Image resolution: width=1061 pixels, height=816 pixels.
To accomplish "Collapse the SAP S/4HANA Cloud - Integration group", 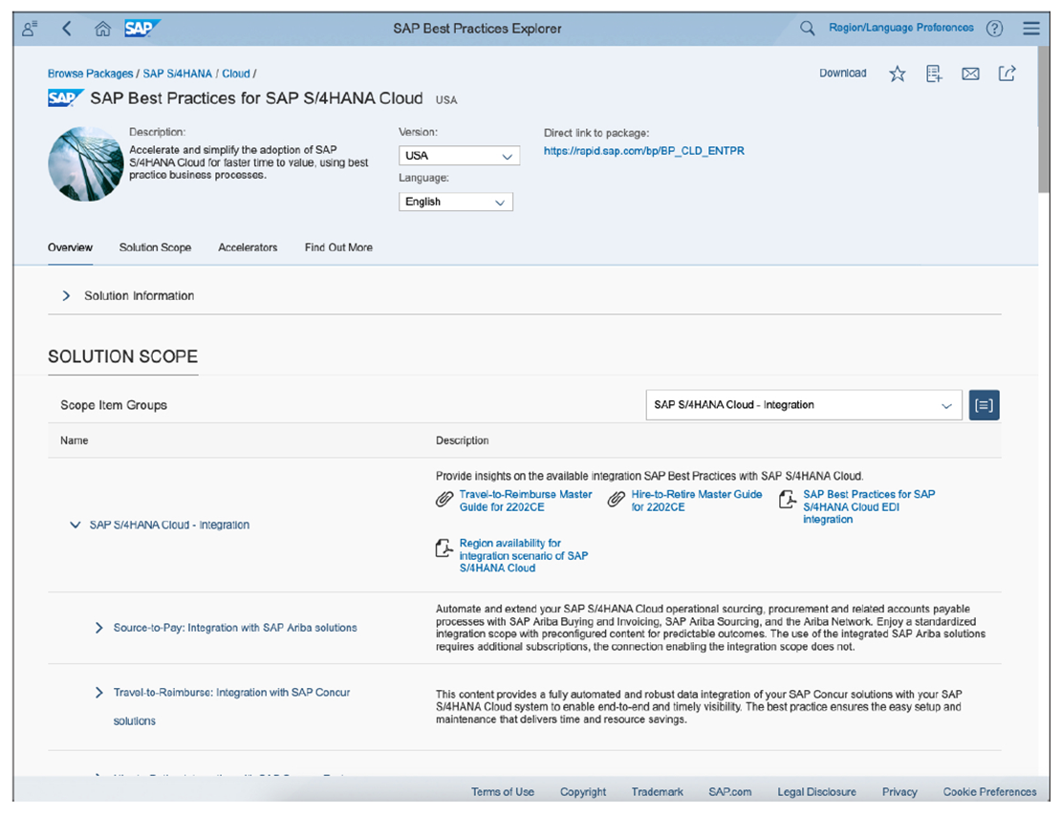I will (x=76, y=524).
